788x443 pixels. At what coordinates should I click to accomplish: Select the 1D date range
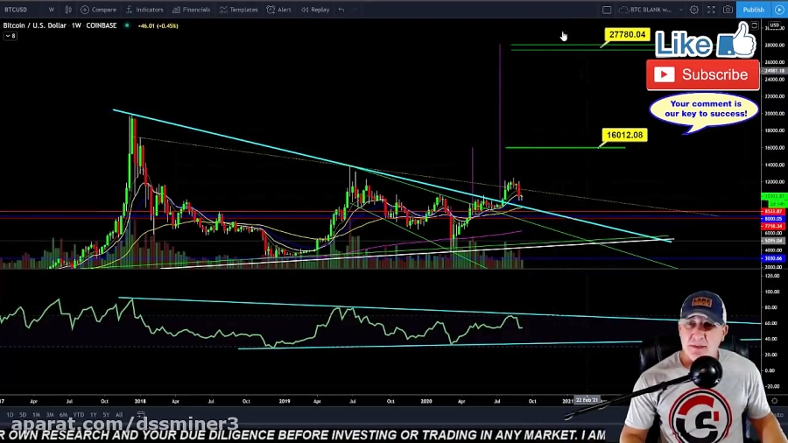(x=10, y=415)
